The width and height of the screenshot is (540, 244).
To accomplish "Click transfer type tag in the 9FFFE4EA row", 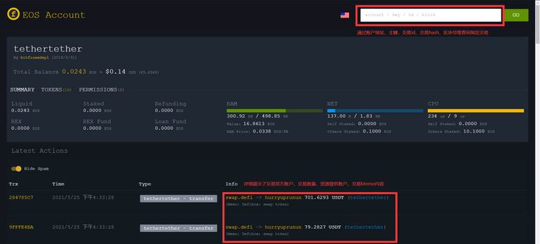I will click(178, 228).
